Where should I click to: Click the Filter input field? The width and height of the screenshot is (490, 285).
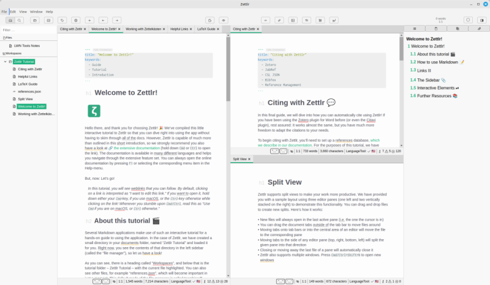tap(28, 29)
